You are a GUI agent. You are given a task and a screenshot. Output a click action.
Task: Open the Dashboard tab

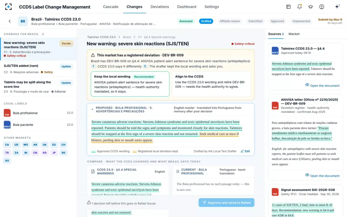(x=187, y=7)
